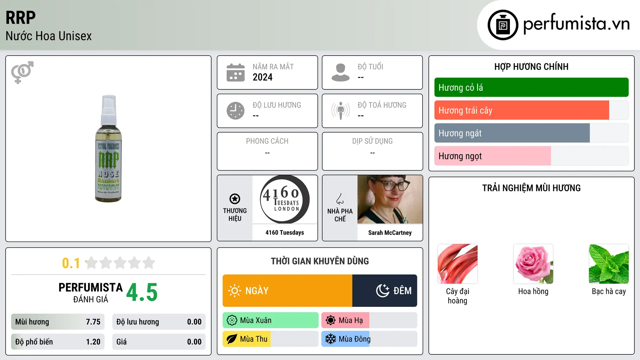Click the moon icon in the Đêm bar

(x=382, y=291)
